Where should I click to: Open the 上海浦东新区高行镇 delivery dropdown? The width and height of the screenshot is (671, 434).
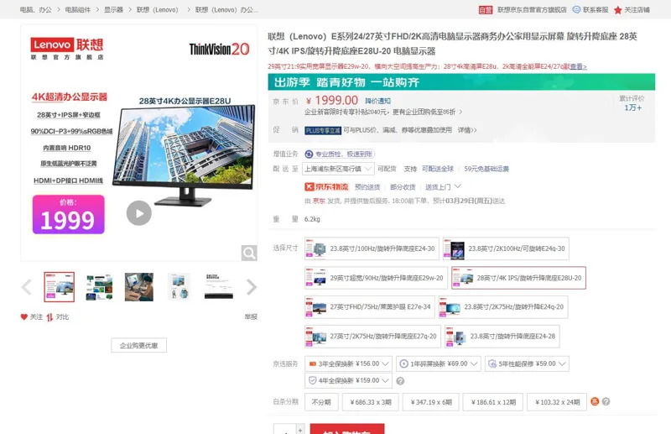[x=338, y=169]
